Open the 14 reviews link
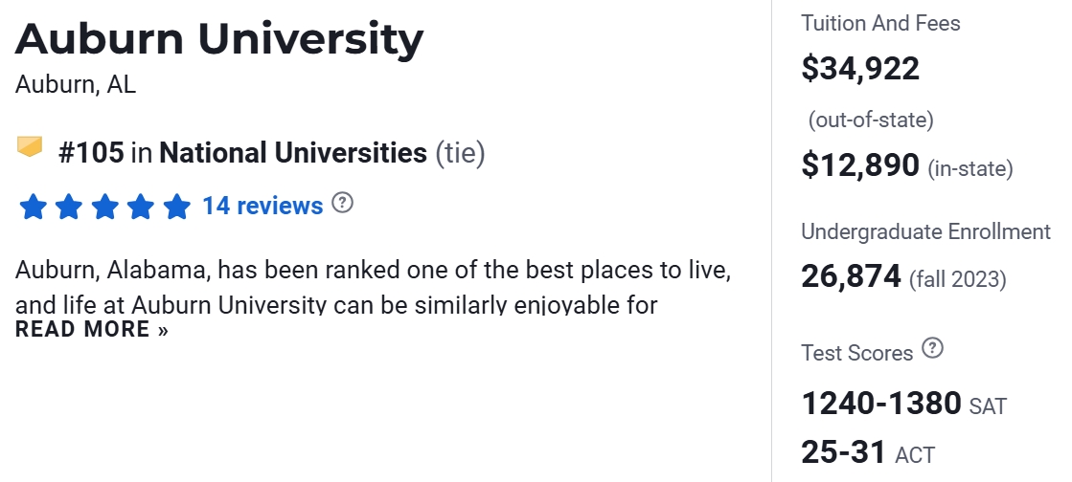 pyautogui.click(x=262, y=206)
